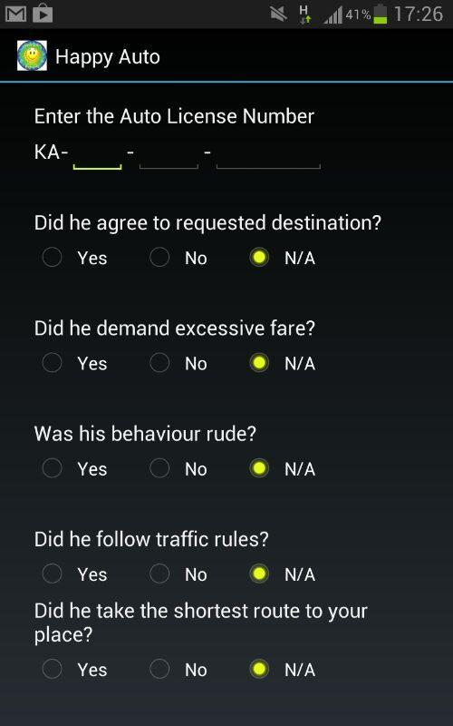Select No for shortest route question
Screen dimensions: 453x726
[178, 670]
